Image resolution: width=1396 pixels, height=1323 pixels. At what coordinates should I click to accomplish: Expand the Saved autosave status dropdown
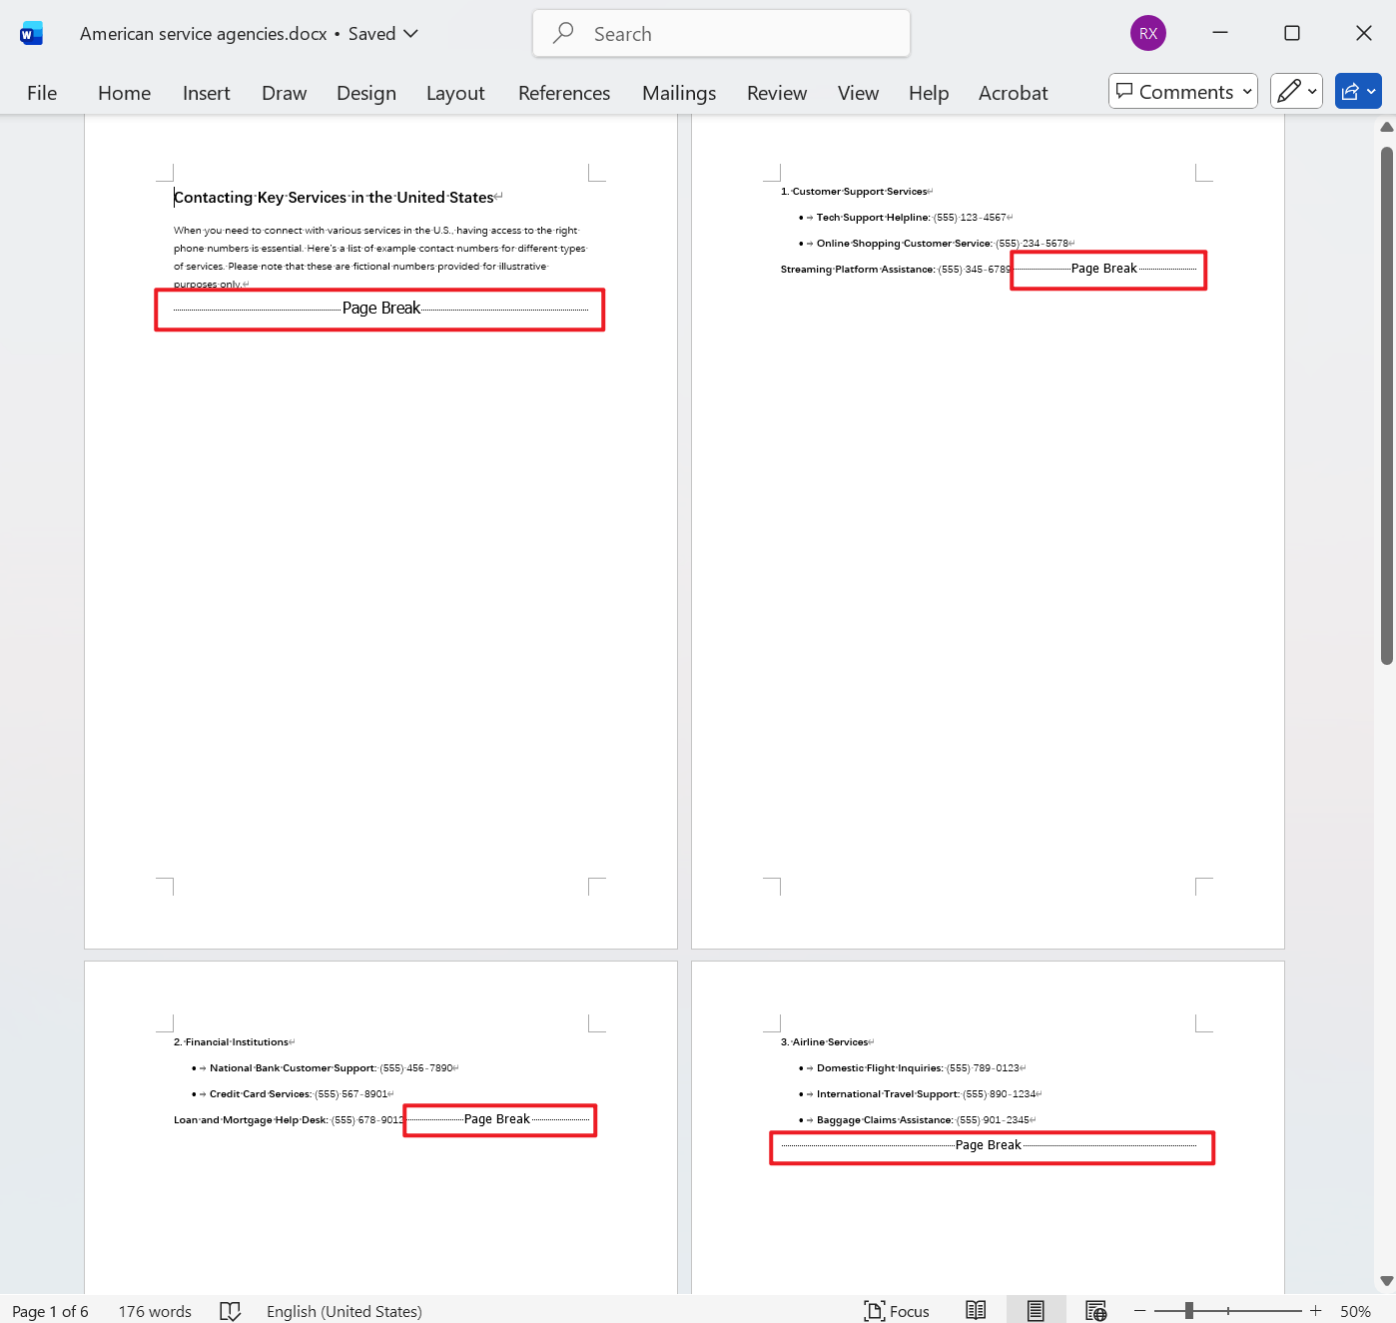413,33
